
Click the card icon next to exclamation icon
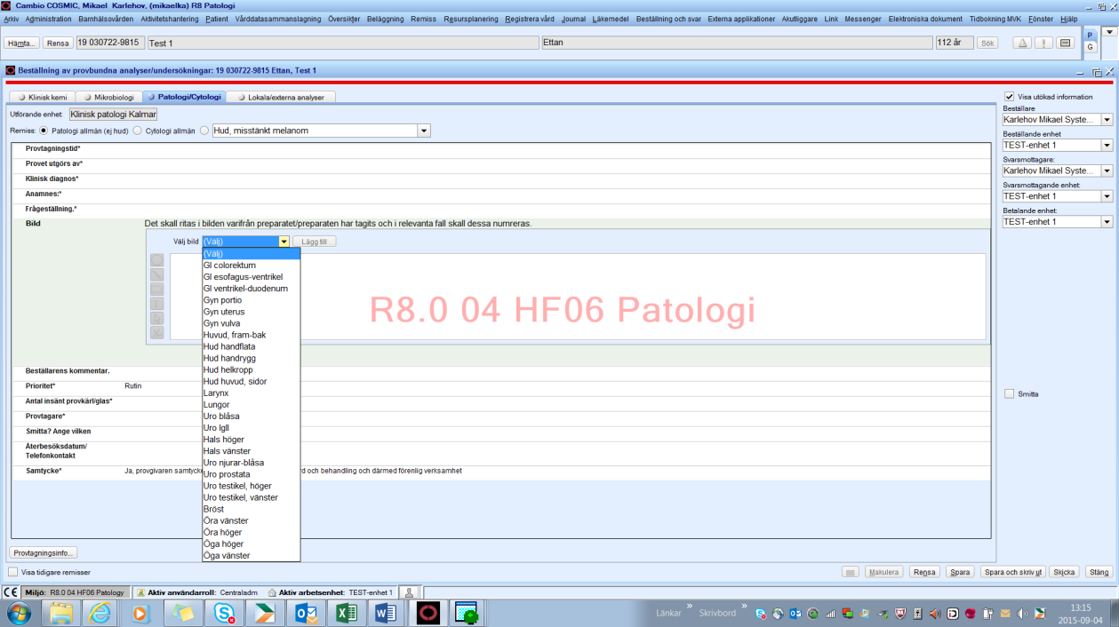(1066, 43)
